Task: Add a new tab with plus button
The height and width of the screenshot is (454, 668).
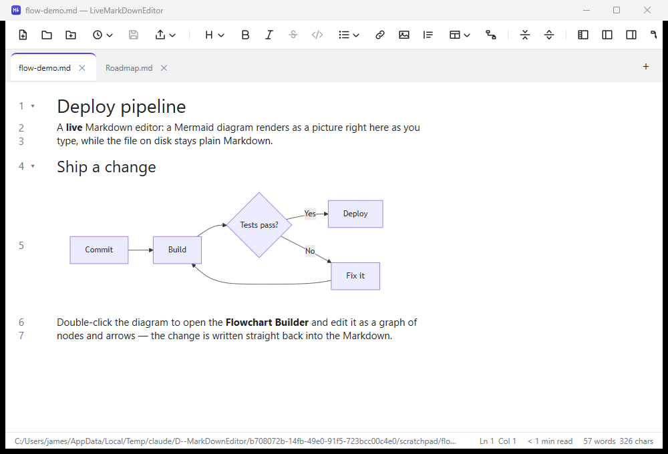Action: coord(646,67)
